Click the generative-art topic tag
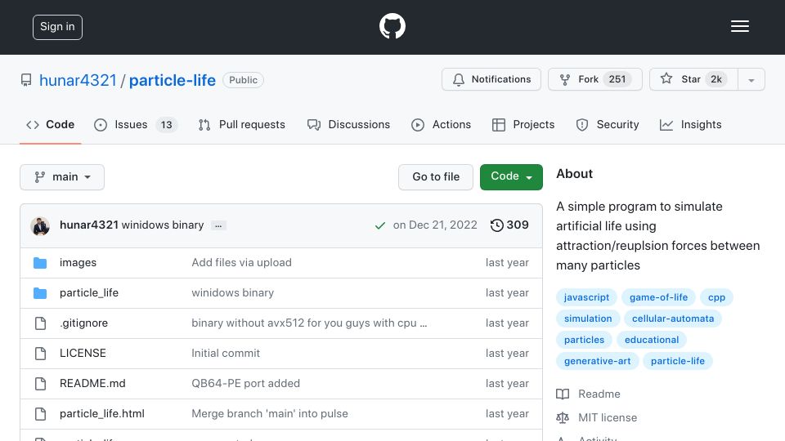The height and width of the screenshot is (441, 785). pos(597,361)
